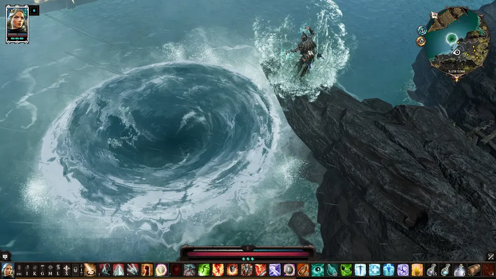Use the blue healing cross skill

click(x=374, y=270)
